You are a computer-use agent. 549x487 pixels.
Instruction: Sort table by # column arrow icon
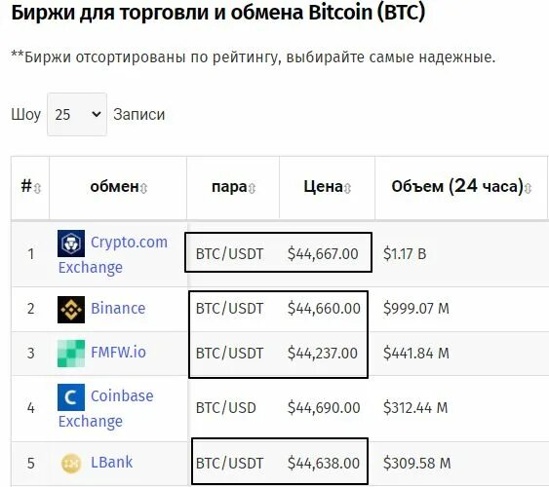(37, 188)
